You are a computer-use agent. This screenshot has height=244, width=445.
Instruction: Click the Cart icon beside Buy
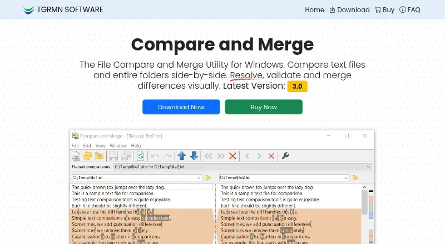click(378, 10)
